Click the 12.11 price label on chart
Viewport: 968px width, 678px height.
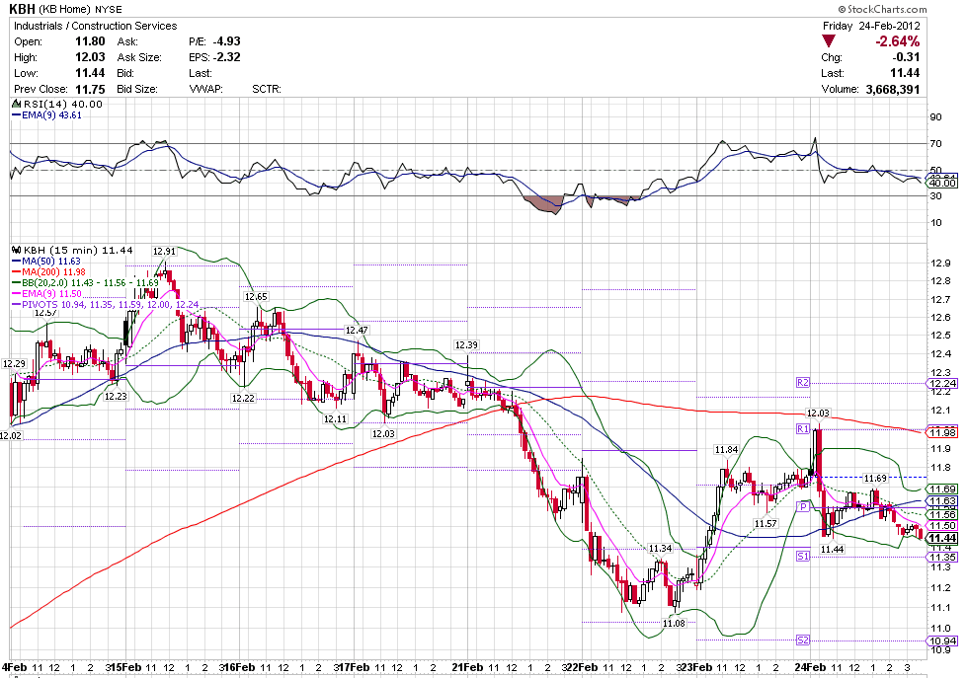click(x=335, y=418)
